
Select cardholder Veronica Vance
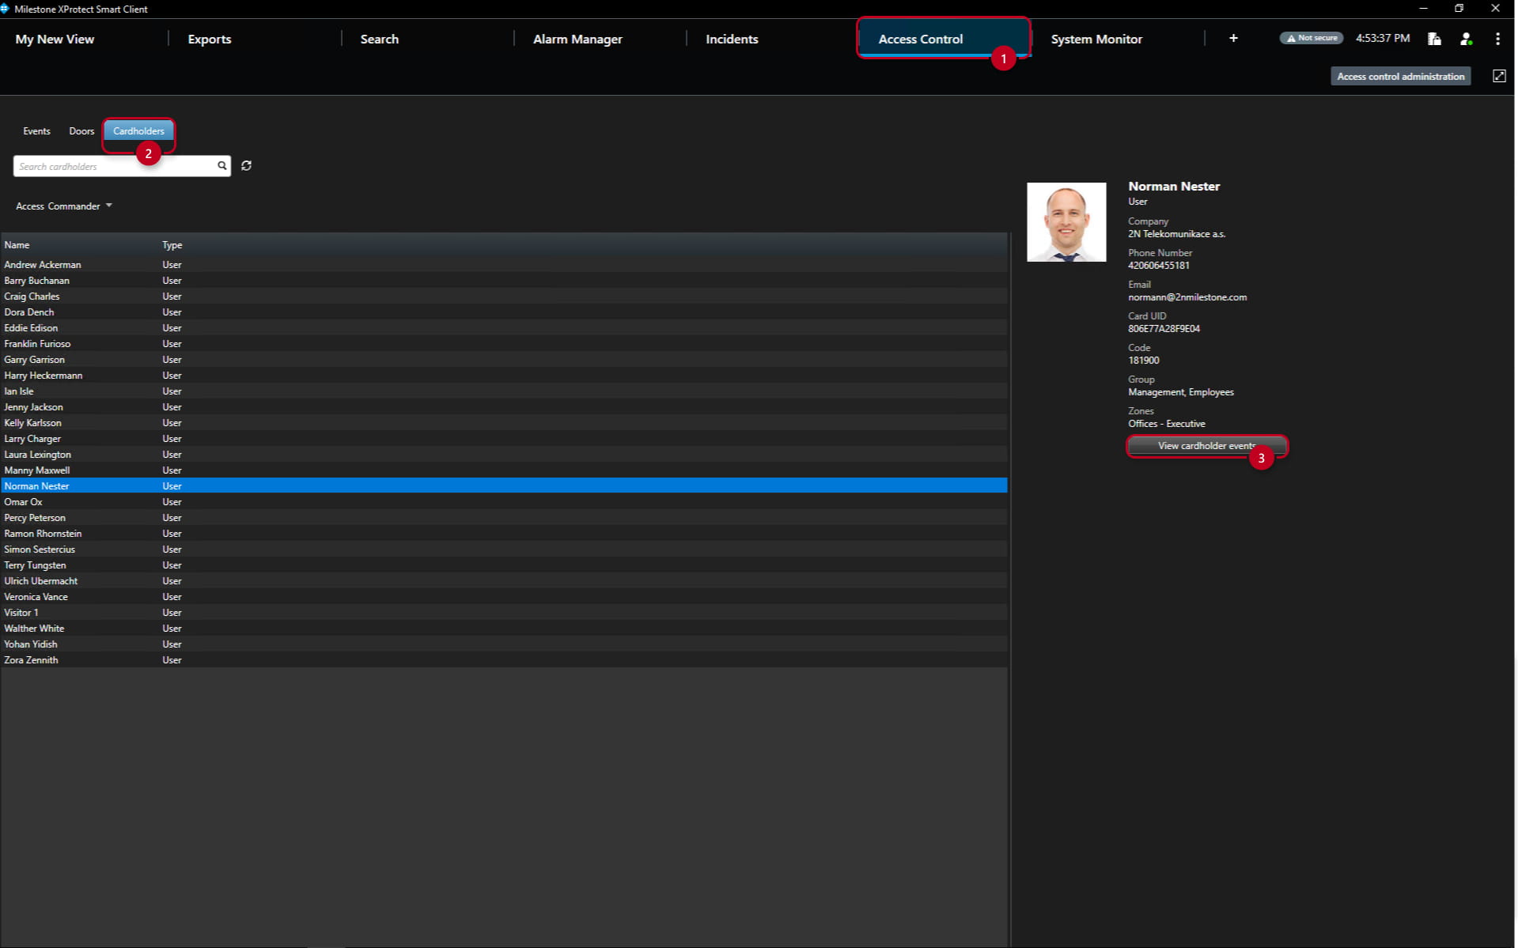[x=504, y=597]
